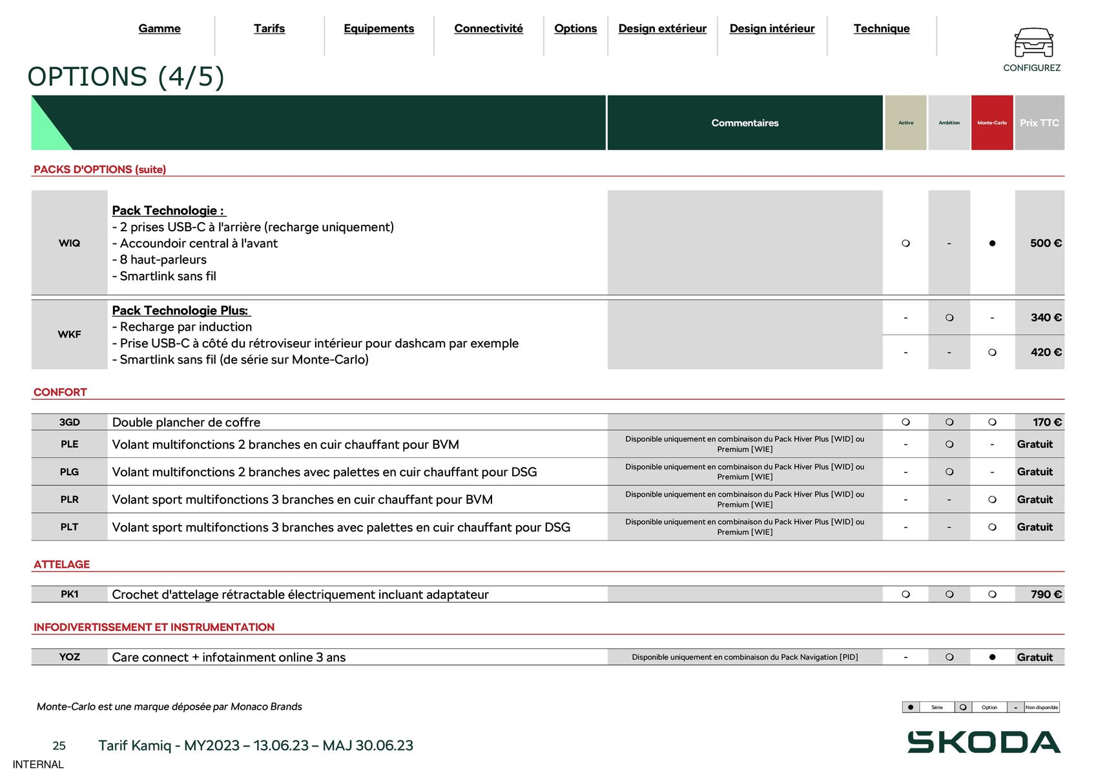Click the Volant avec palettes pour DSG 2 branches text
The image size is (1096, 775).
coord(324,472)
